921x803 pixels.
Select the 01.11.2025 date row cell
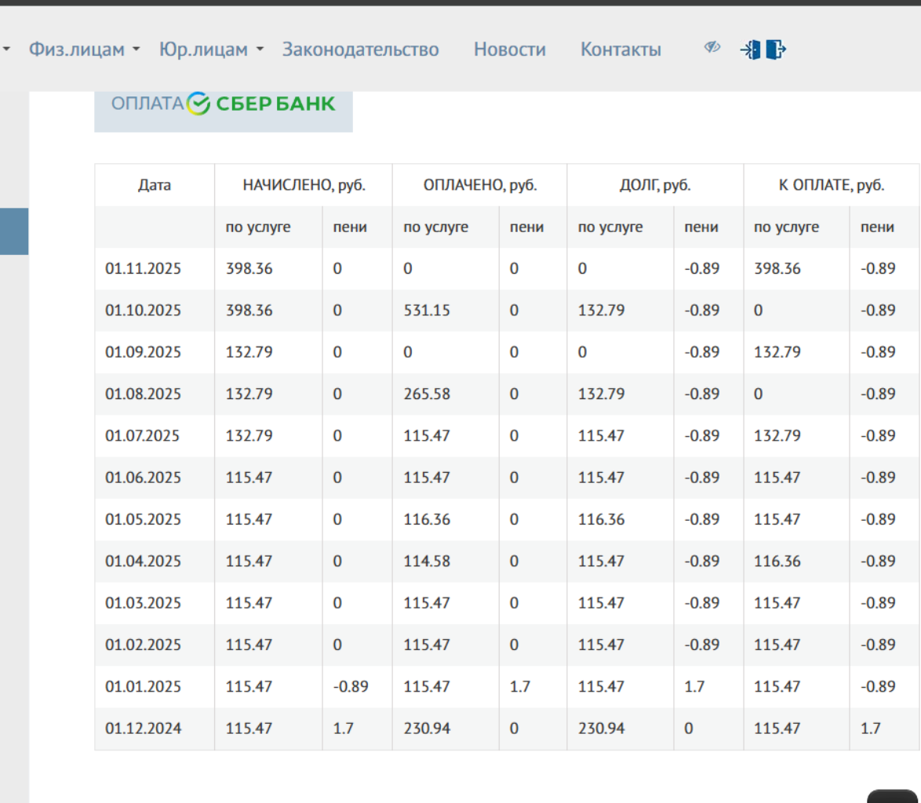point(144,269)
